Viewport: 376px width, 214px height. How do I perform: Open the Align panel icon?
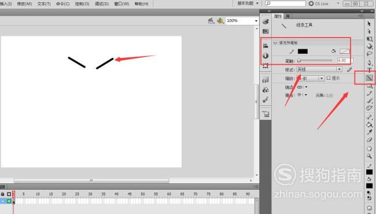pyautogui.click(x=266, y=46)
